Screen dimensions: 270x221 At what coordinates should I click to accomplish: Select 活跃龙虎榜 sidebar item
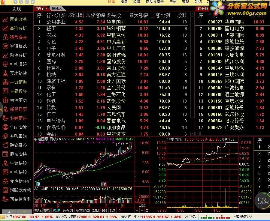[17, 190]
